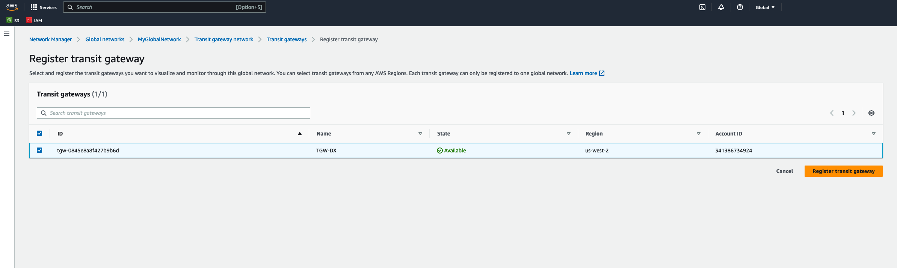Click the Available state text
897x268 pixels.
coord(455,151)
